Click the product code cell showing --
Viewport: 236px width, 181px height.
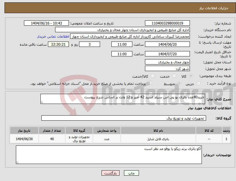point(209,139)
